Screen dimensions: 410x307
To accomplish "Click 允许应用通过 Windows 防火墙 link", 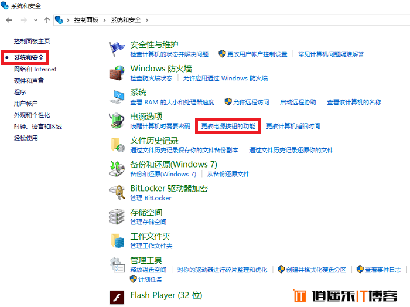I will (225, 78).
